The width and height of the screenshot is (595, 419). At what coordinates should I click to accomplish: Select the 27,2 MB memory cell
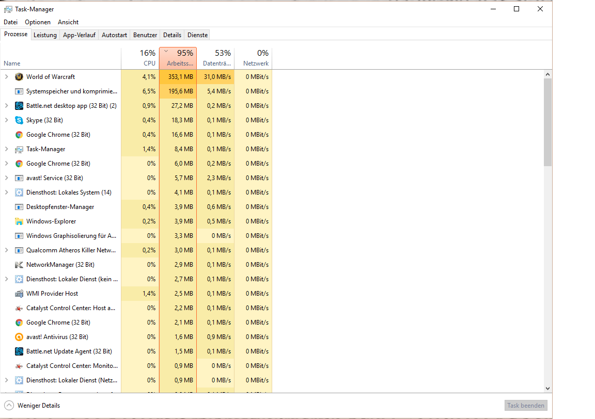[178, 106]
